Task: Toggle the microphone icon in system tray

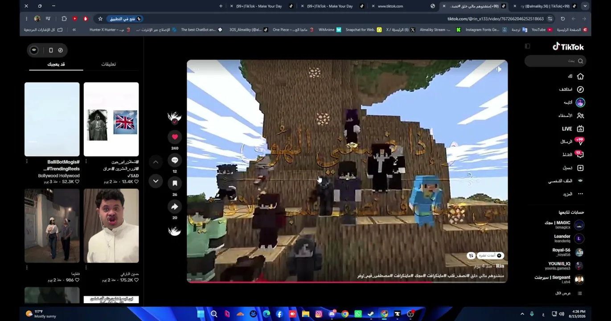Action: click(x=532, y=314)
